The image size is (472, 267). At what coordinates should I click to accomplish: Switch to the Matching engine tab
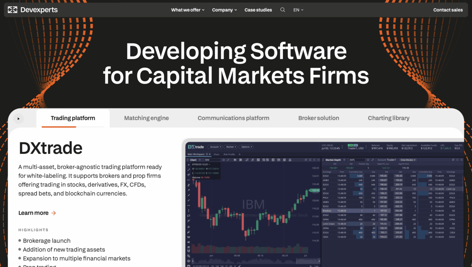coord(146,118)
